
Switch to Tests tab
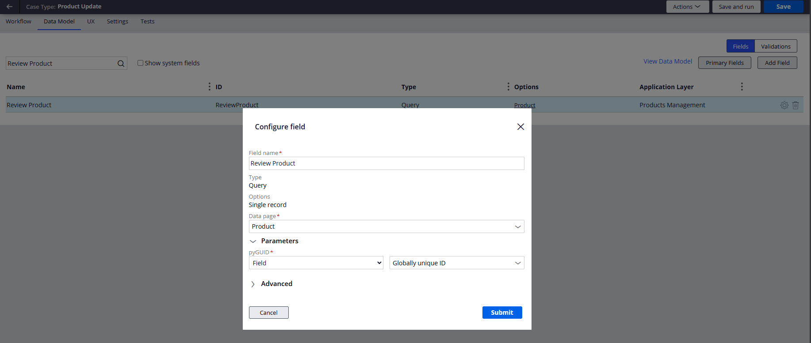(x=148, y=21)
